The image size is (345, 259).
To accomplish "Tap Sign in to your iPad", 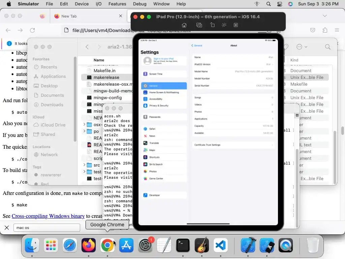I will [x=164, y=61].
